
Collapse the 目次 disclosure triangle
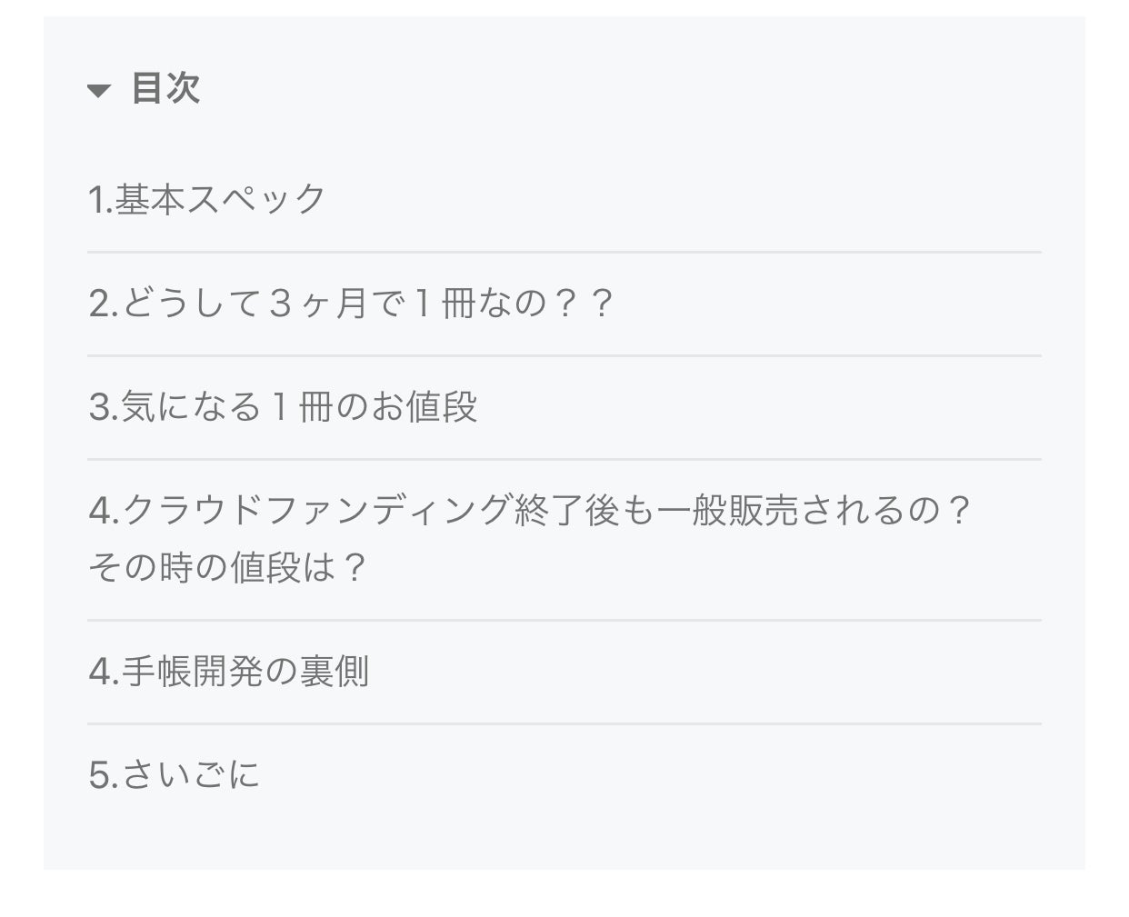(x=99, y=90)
